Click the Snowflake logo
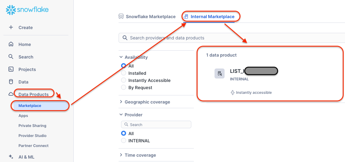The height and width of the screenshot is (162, 345). pos(27,10)
